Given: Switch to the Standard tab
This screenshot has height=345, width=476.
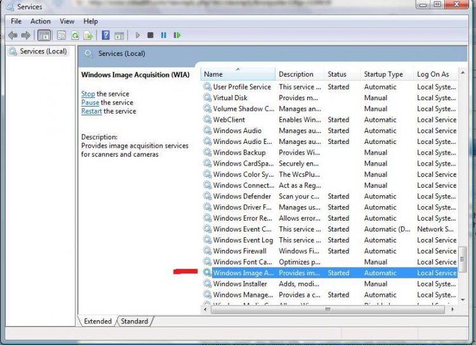Looking at the screenshot, I should [x=135, y=321].
